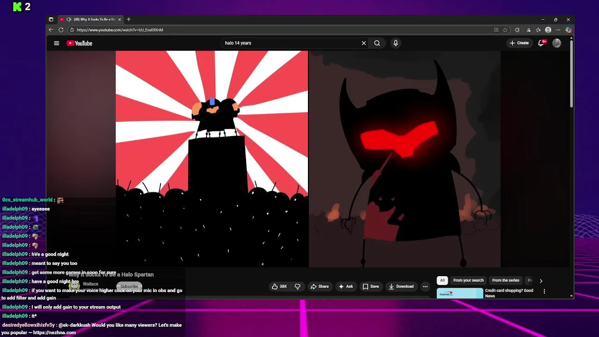Open the Wallace channel name link
599x337 pixels.
[x=90, y=284]
